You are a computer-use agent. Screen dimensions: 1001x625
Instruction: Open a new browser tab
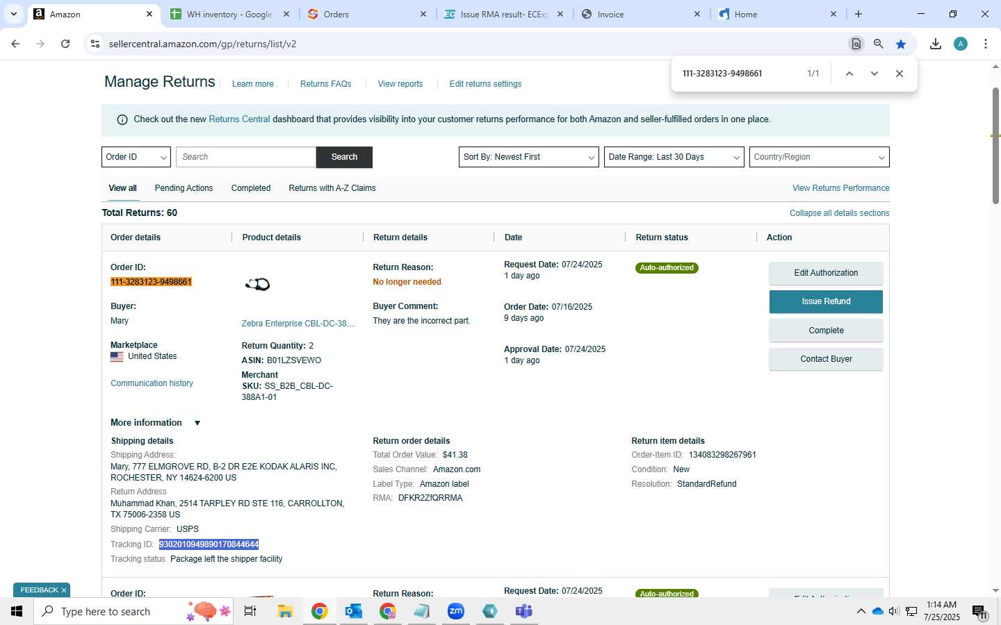pyautogui.click(x=858, y=14)
